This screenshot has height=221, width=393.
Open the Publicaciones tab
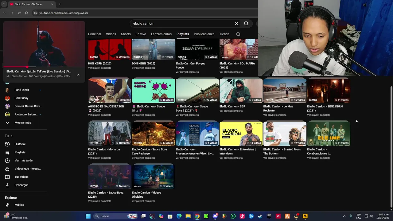[x=204, y=34]
